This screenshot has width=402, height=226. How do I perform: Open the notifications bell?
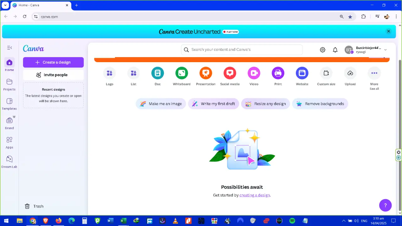coord(335,50)
